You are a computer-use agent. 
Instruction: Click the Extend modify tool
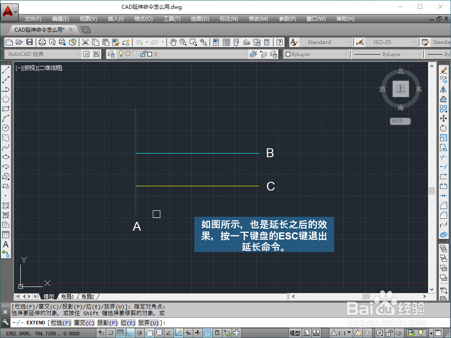click(x=444, y=167)
